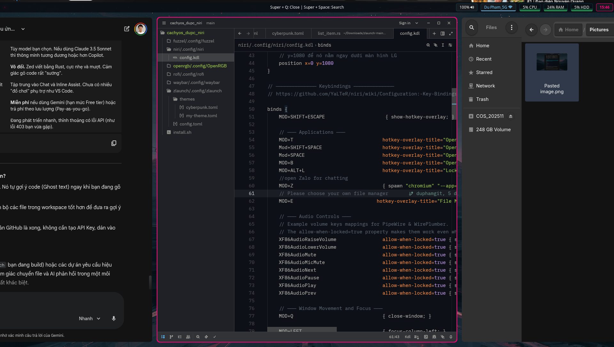
Task: Open install.sh in project tree
Action: coord(182,132)
